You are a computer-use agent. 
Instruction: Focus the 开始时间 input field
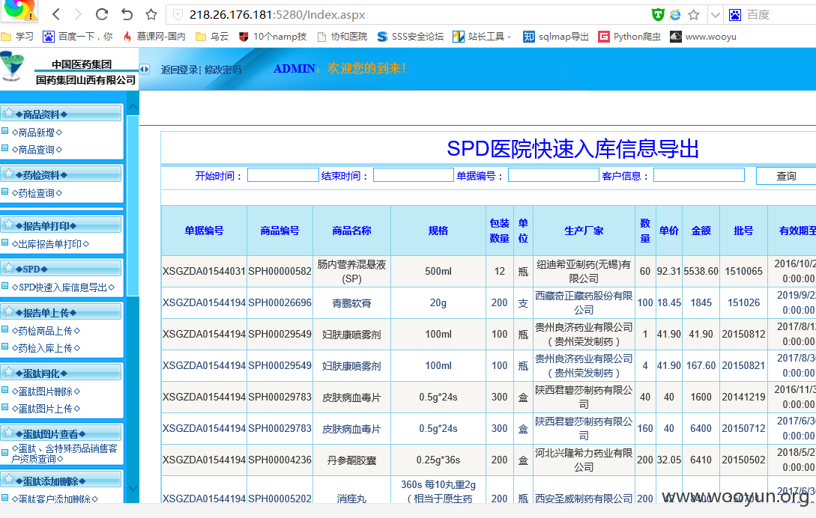click(283, 175)
